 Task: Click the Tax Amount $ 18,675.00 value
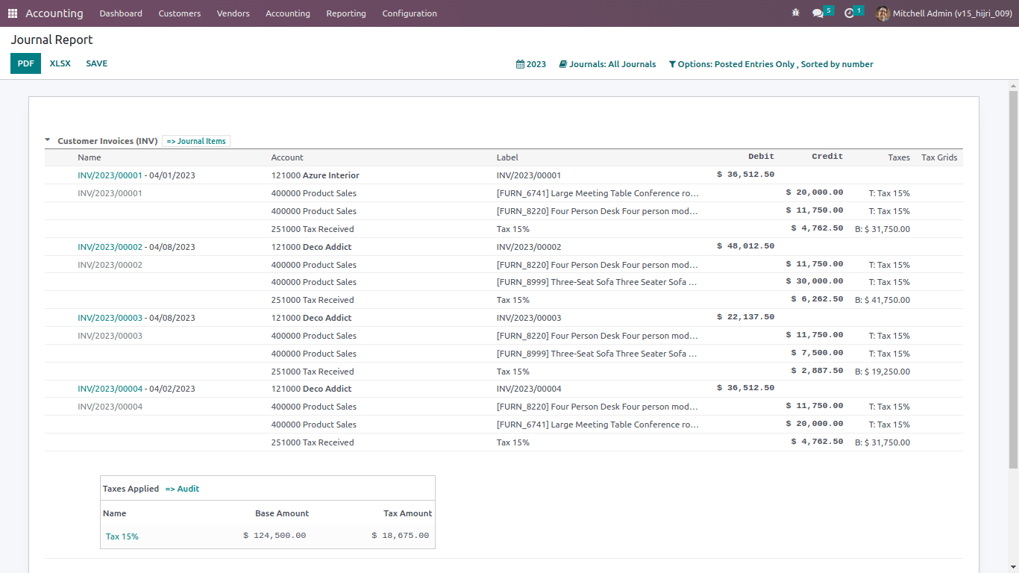[401, 536]
